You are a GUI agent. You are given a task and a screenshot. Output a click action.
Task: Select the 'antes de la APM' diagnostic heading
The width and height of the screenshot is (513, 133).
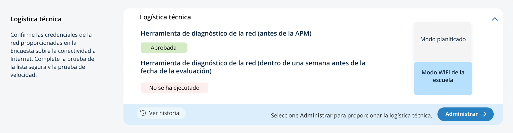click(x=226, y=33)
